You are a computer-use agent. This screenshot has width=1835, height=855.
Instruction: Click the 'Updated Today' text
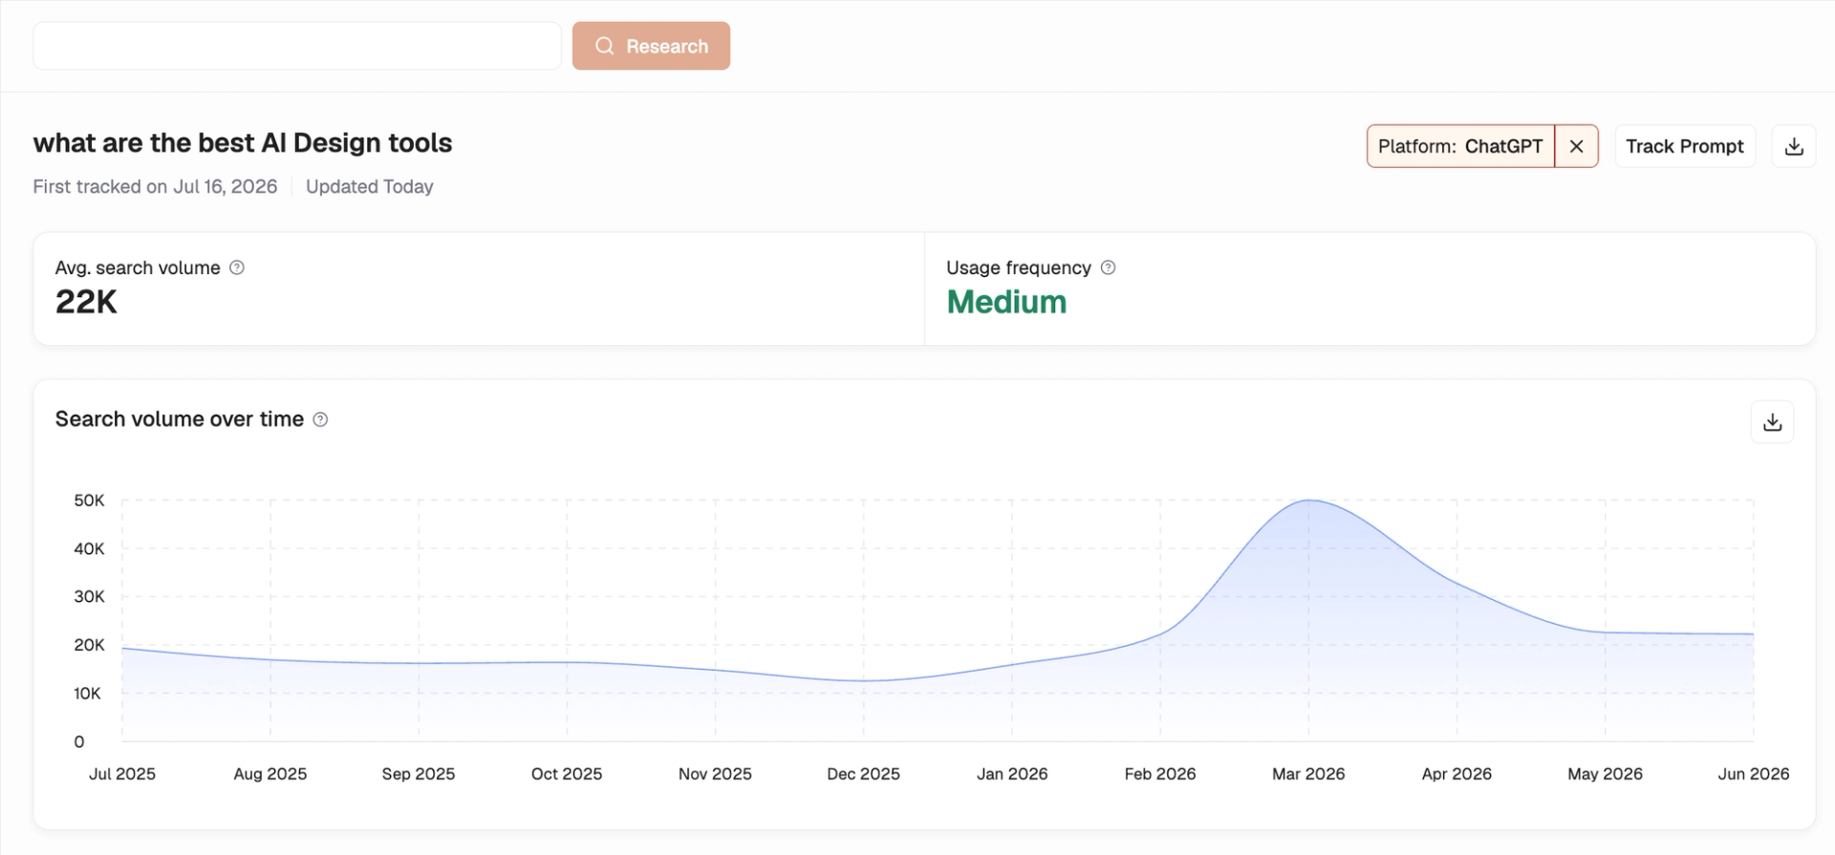(370, 186)
